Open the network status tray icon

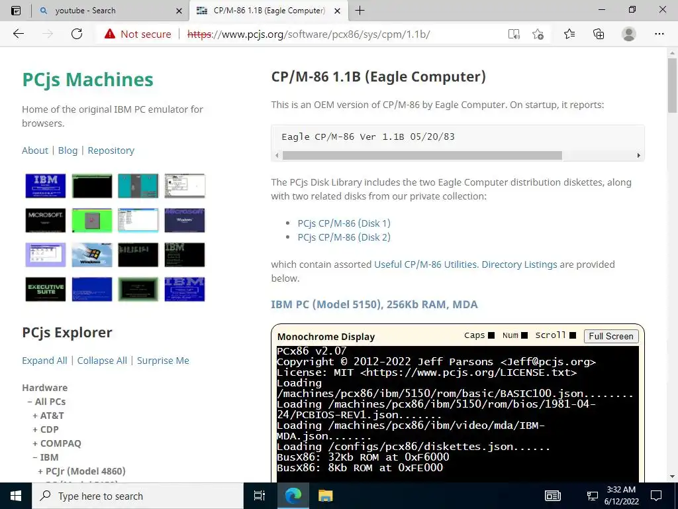[592, 496]
